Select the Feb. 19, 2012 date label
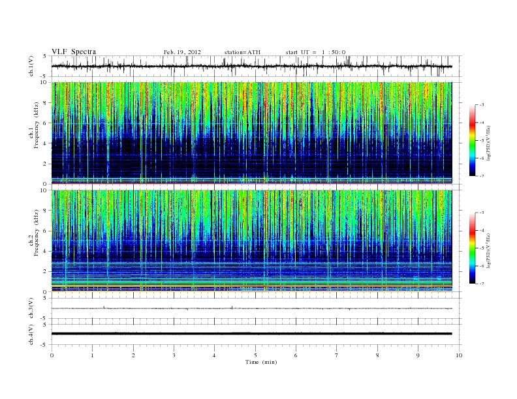This screenshot has height=399, width=517. point(182,52)
